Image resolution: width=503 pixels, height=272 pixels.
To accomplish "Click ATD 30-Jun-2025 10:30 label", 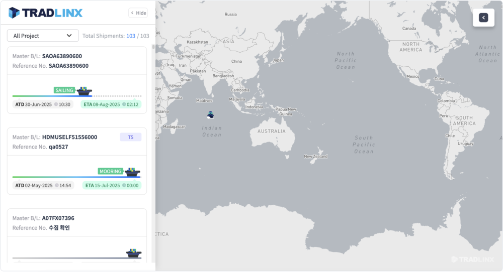I will click(43, 104).
